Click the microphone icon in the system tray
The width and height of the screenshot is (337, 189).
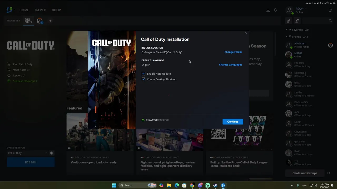pyautogui.click(x=298, y=185)
